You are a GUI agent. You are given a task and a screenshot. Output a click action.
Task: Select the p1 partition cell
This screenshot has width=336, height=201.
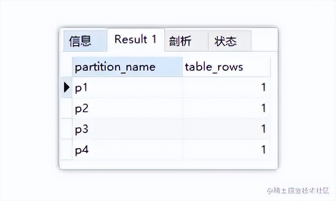pos(127,87)
